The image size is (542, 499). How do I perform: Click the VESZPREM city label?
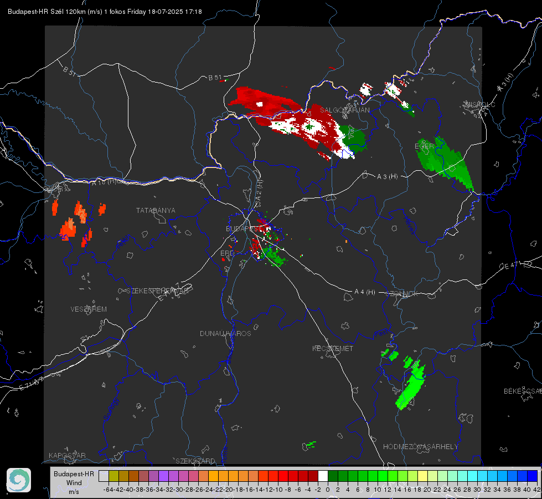[89, 309]
